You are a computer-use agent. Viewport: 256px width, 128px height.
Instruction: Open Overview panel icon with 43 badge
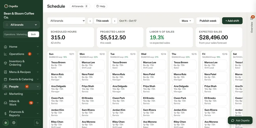[x=252, y=18]
